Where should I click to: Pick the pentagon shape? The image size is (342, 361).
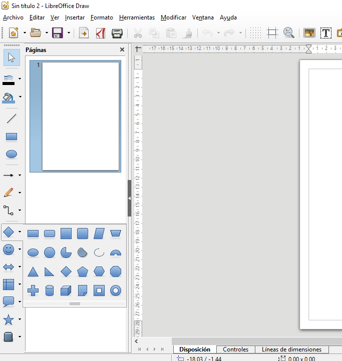[83, 271]
